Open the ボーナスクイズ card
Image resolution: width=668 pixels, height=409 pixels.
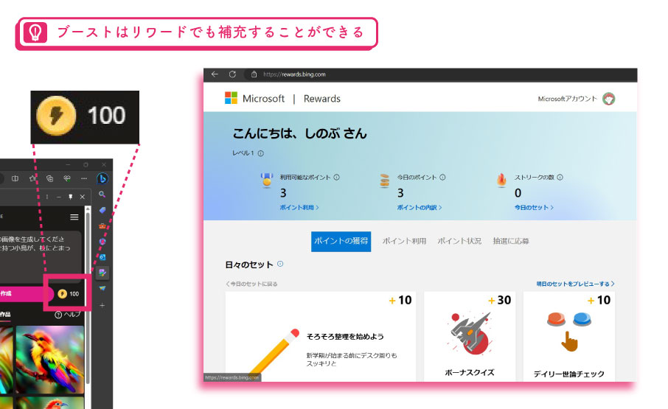click(470, 336)
